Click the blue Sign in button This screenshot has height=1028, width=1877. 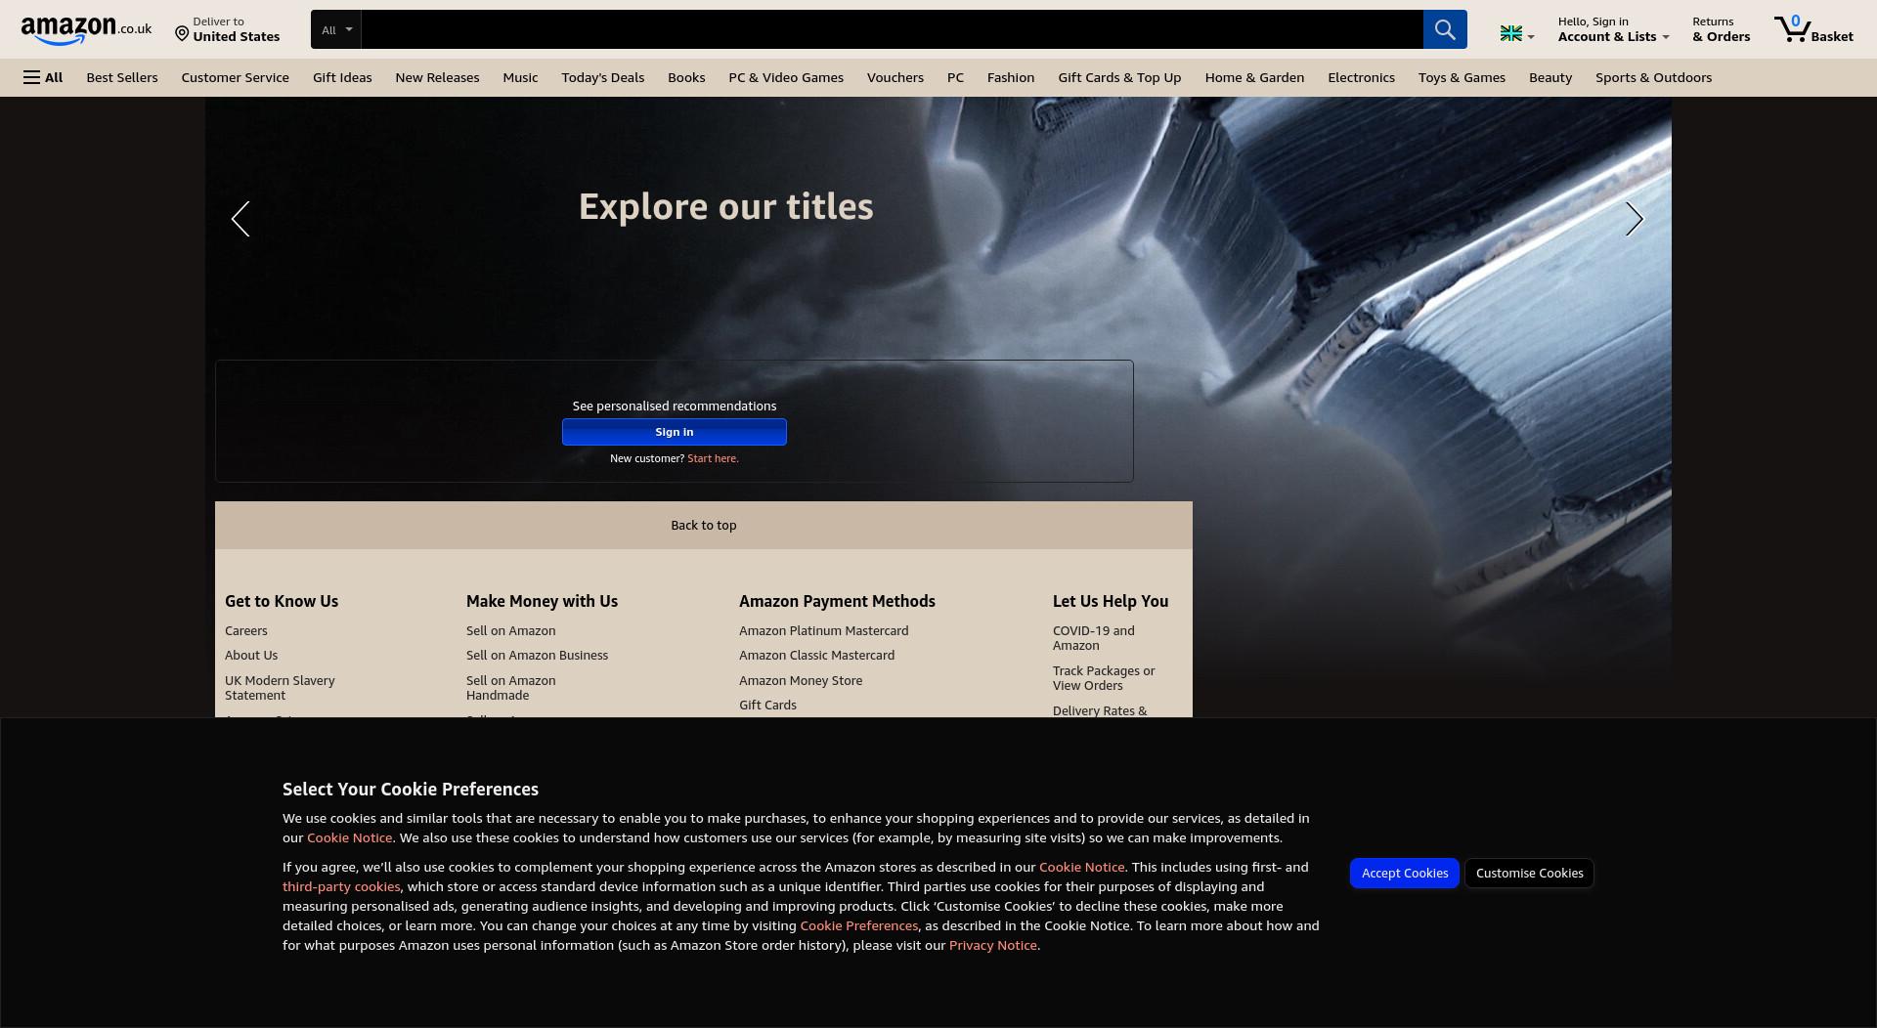click(675, 432)
